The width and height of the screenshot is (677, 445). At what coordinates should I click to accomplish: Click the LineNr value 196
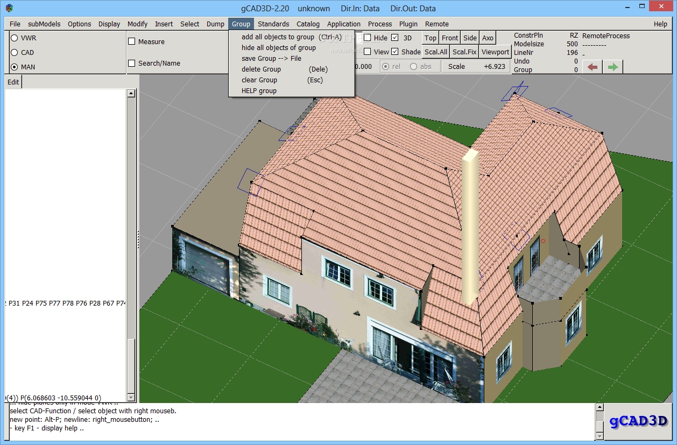tap(572, 53)
